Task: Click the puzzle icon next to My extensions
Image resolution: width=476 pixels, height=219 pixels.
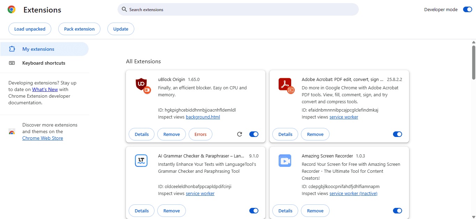Action: (12, 49)
